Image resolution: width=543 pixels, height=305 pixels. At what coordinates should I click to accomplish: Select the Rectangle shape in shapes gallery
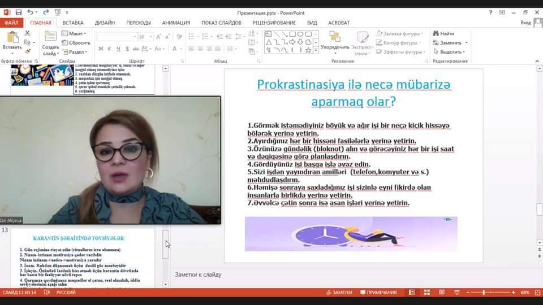(292, 34)
